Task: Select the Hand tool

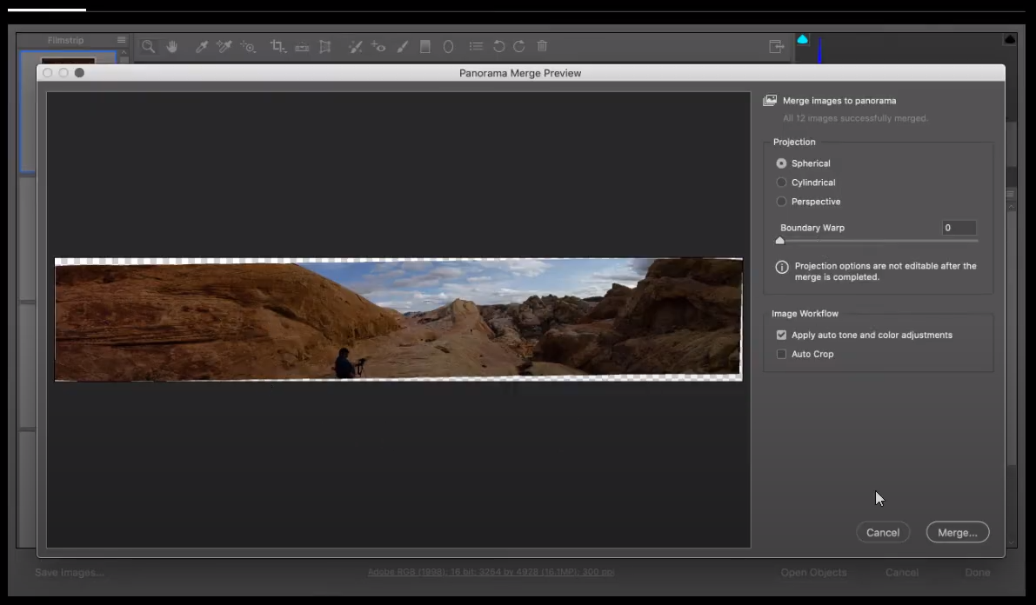Action: [172, 46]
